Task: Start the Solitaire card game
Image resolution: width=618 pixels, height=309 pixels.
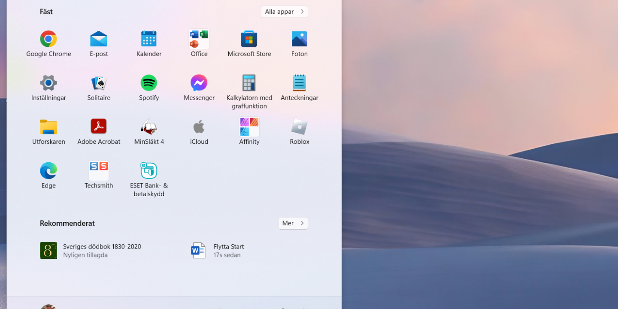Action: 99,88
